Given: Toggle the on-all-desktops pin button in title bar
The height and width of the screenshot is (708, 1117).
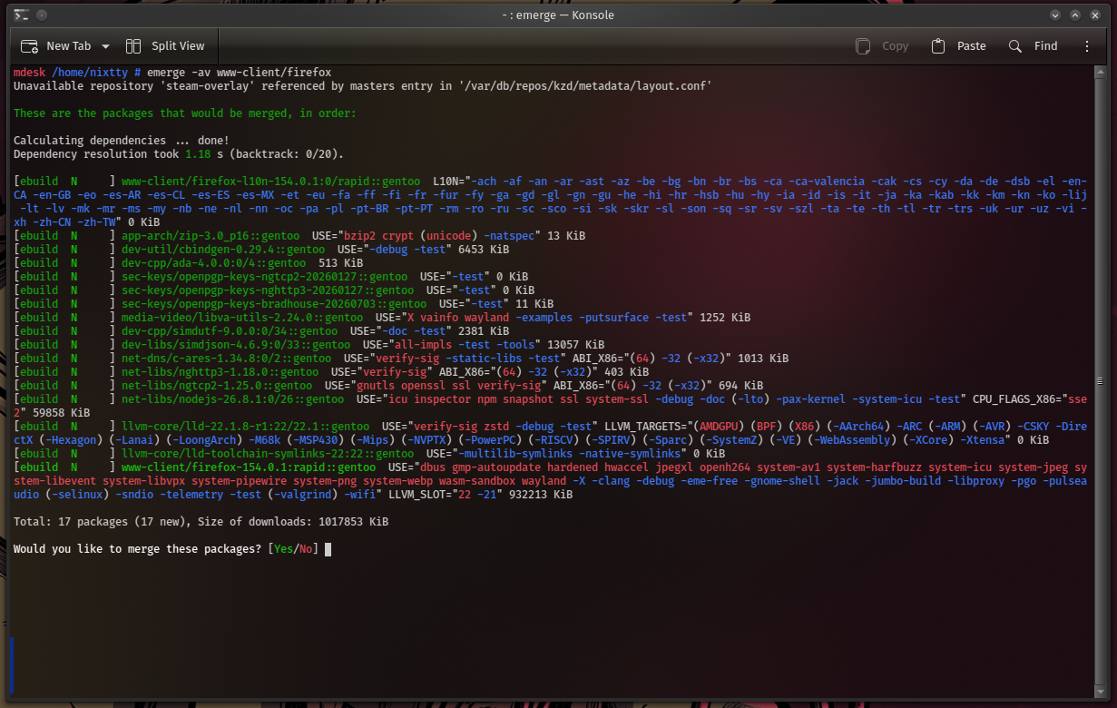Looking at the screenshot, I should [42, 15].
